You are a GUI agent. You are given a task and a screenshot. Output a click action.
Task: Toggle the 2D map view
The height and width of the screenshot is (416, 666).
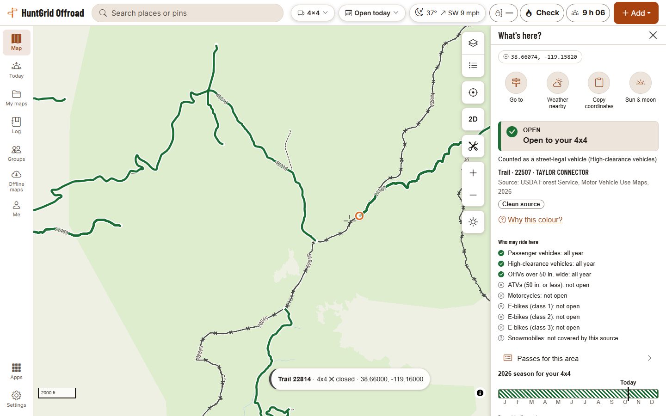(473, 119)
